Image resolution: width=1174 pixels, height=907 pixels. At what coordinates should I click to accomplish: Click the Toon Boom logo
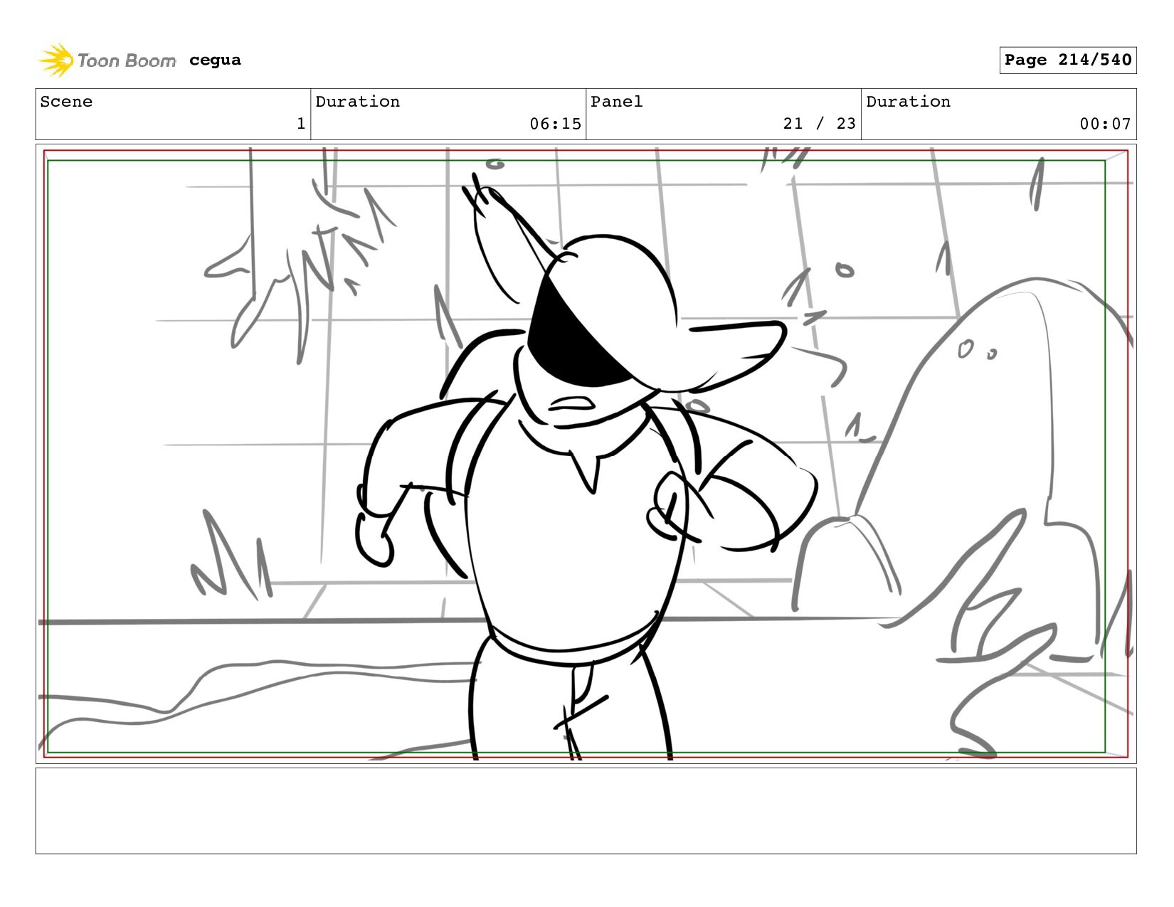coord(107,60)
